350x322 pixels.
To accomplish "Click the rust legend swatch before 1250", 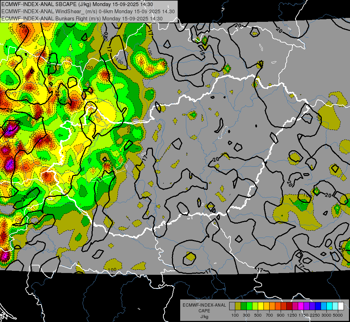I will tap(284, 306).
